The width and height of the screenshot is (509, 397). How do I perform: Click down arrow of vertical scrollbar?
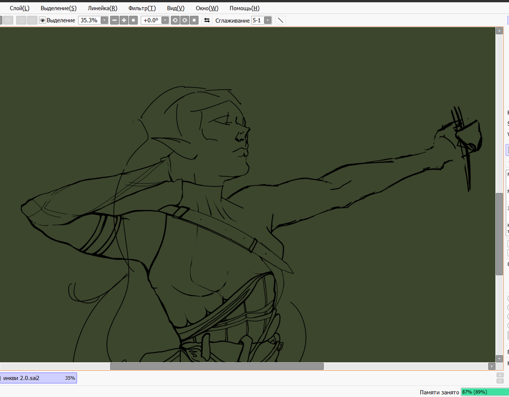[x=499, y=358]
